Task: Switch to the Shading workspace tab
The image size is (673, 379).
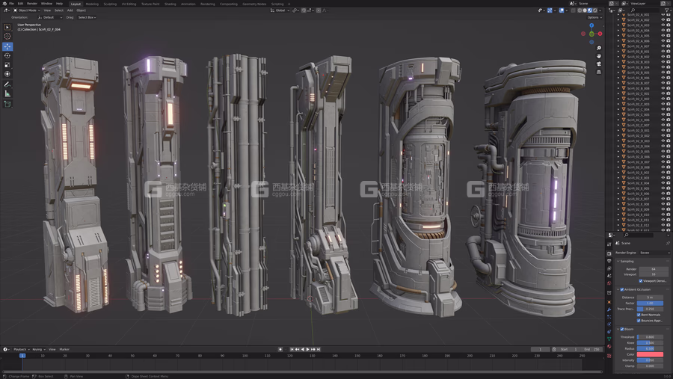Action: pyautogui.click(x=170, y=4)
